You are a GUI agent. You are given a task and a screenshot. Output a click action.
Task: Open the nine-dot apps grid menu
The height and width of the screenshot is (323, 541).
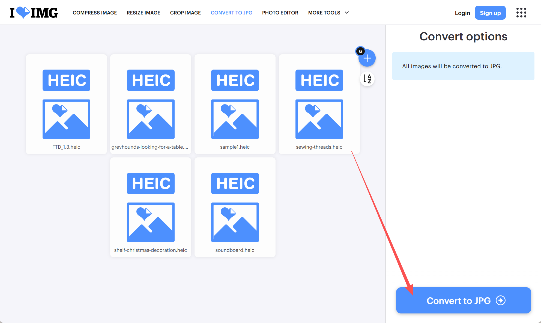pos(521,13)
